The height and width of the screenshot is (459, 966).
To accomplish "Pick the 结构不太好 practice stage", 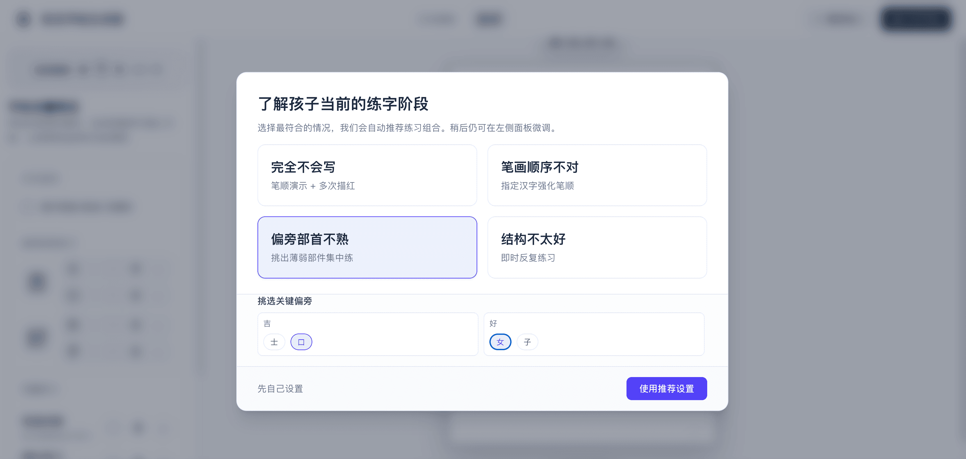I will 597,247.
